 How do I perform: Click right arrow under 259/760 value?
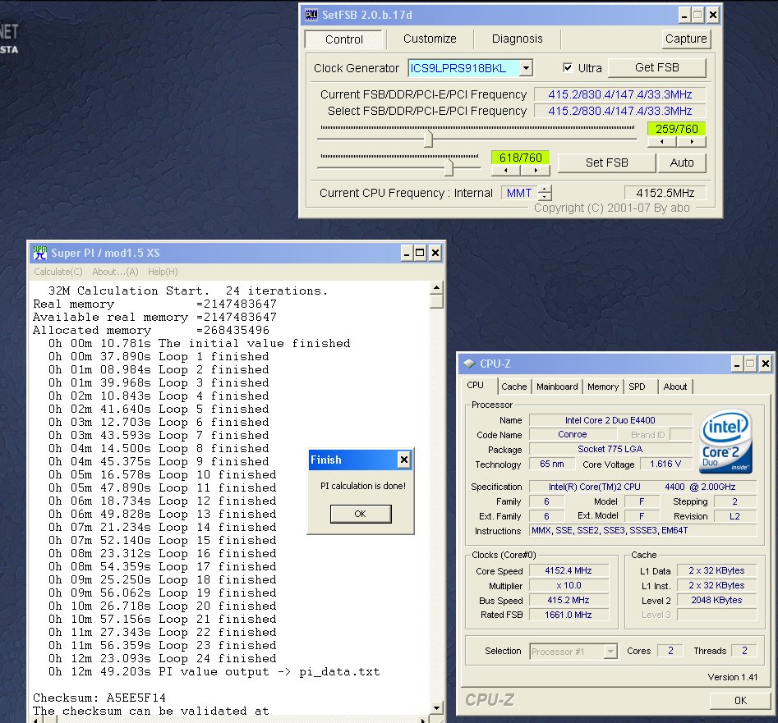click(691, 142)
